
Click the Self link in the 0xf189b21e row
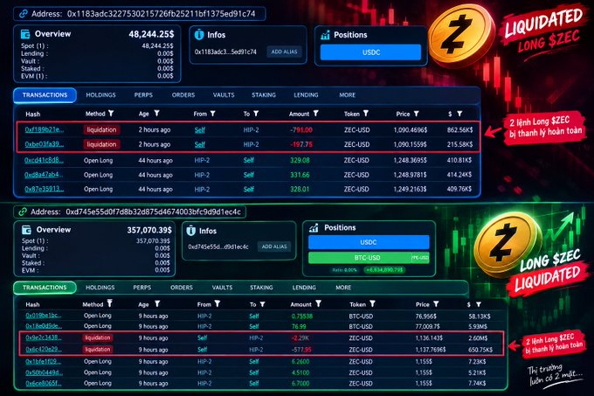pos(200,130)
